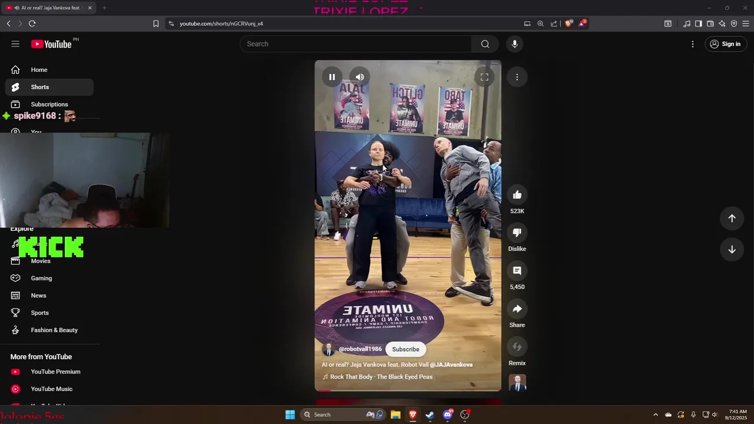Like this Short with thumbs up

point(517,195)
